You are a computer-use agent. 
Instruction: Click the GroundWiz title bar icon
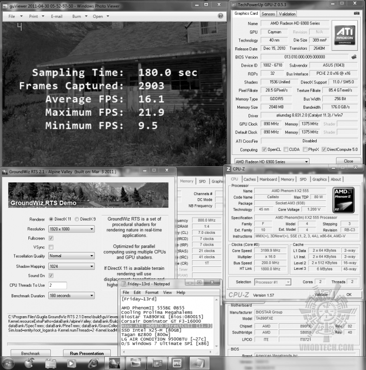click(5, 172)
